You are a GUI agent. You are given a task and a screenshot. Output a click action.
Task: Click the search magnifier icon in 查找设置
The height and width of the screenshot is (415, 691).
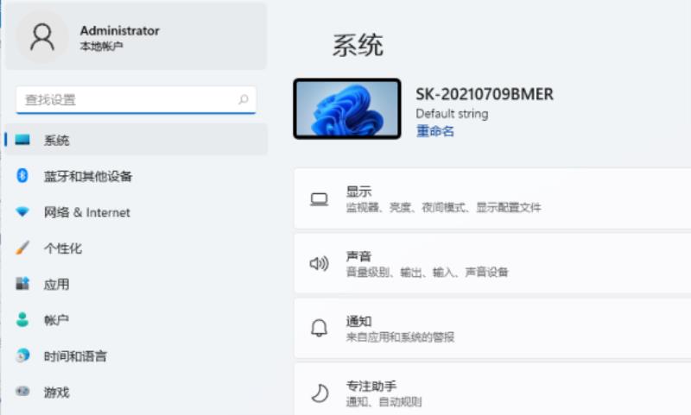click(244, 99)
